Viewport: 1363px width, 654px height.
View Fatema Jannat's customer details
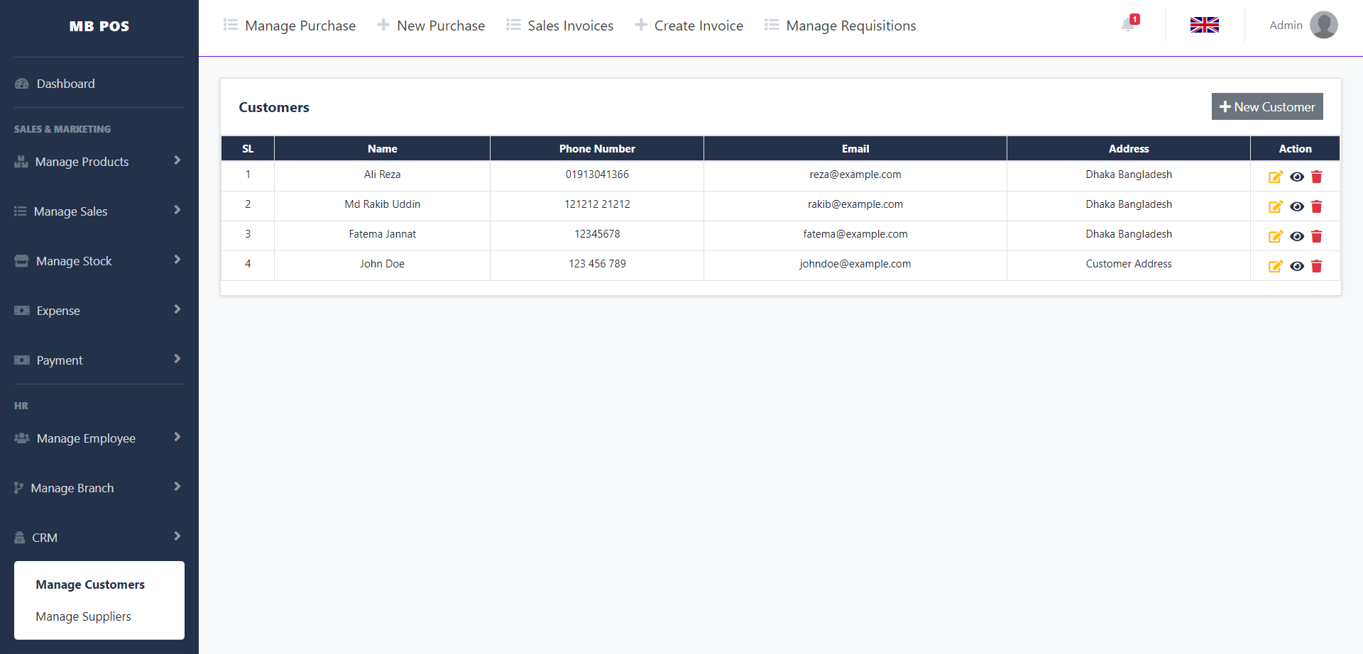(x=1296, y=236)
